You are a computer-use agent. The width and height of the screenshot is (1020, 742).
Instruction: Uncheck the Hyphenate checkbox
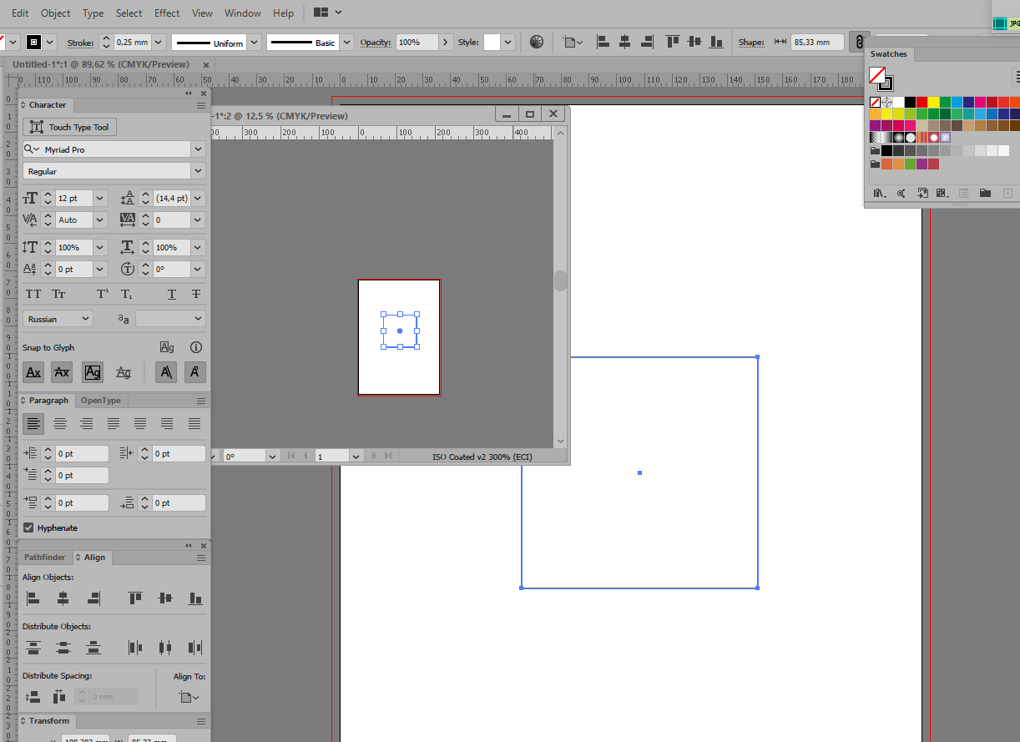(x=28, y=527)
